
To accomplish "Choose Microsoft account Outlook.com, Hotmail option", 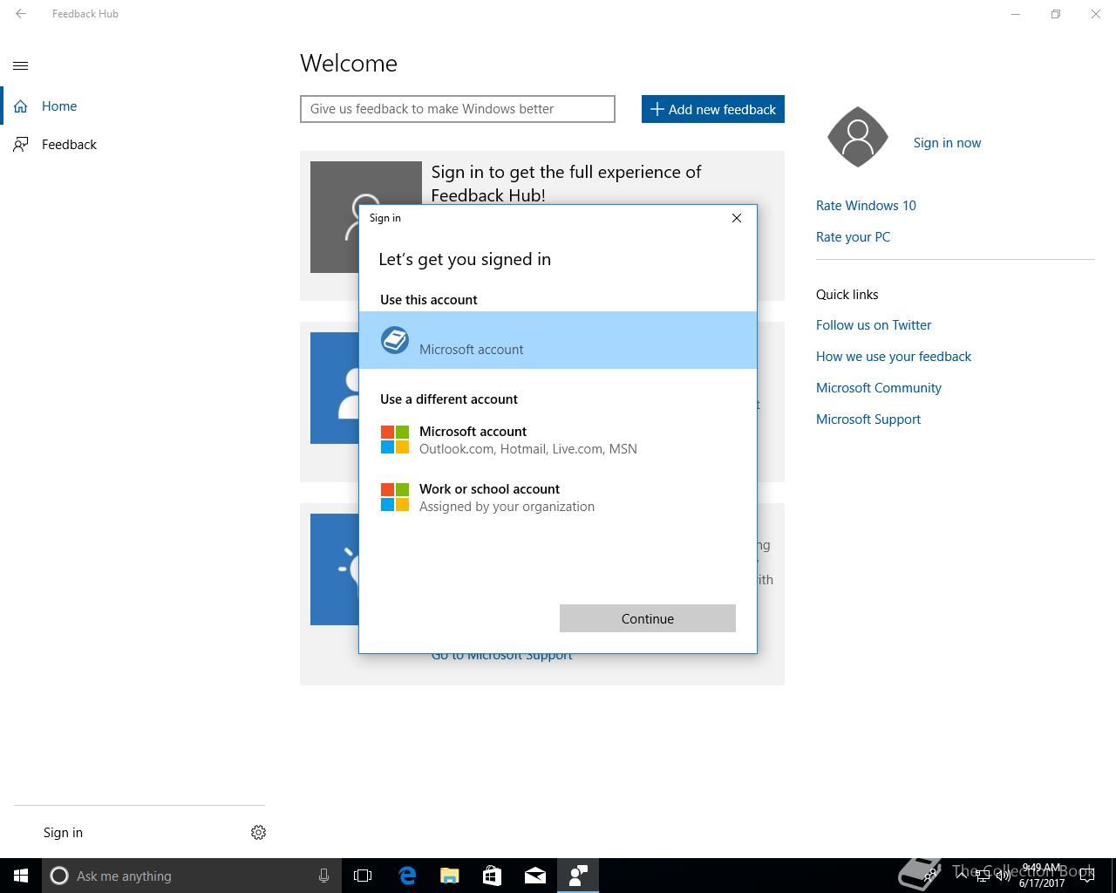I will click(x=558, y=440).
